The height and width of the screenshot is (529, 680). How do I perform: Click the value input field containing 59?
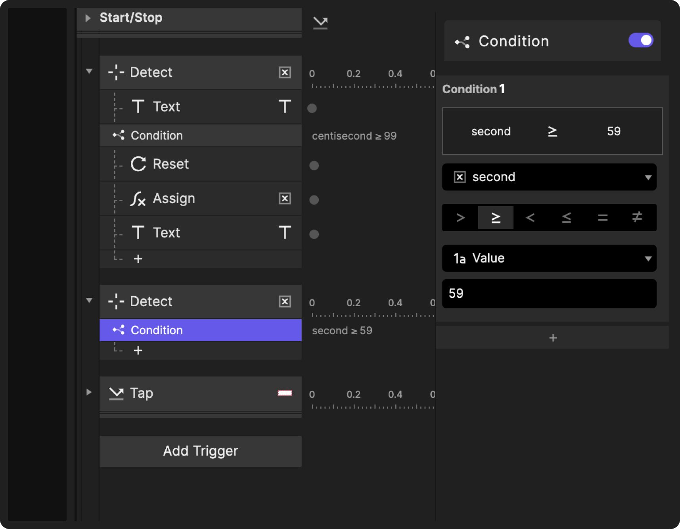point(549,294)
